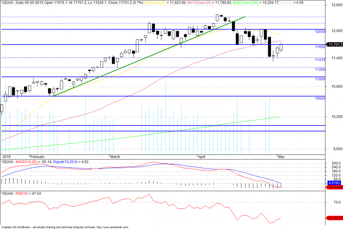Image resolution: width=343 pixels, height=229 pixels.
Task: Click the March label on time axis
Action: click(x=115, y=157)
